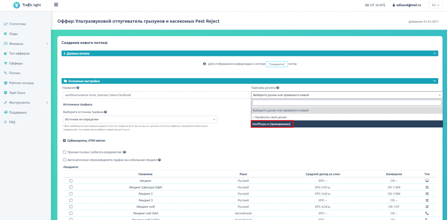Open Поддержка page link

(x=17, y=112)
